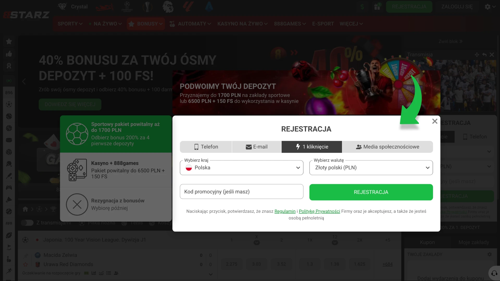Click the +684 more markets link
Screen dimensions: 500x281
click(387, 264)
